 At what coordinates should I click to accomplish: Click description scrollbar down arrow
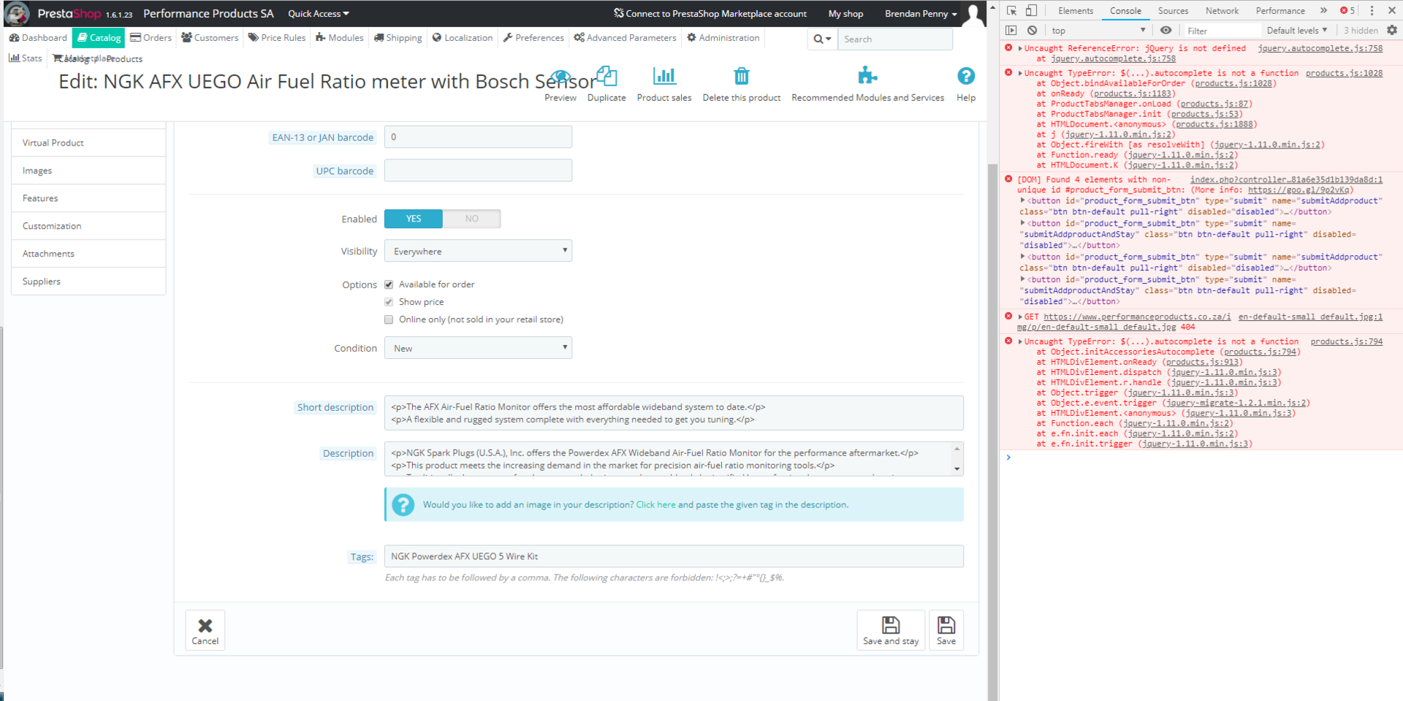(x=957, y=469)
